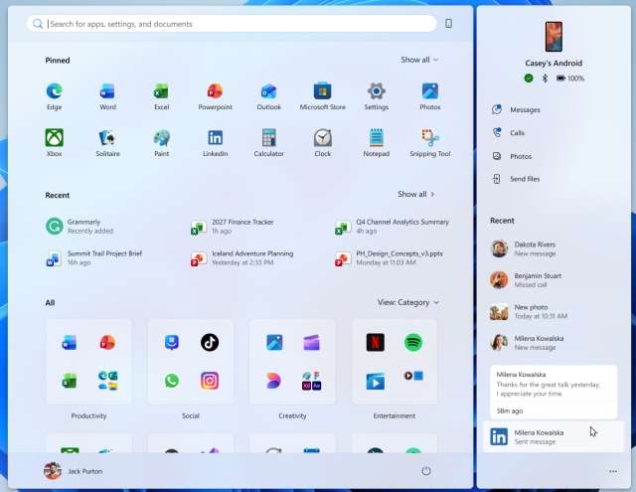
Task: Open Notepad from pinned apps
Action: tap(376, 143)
